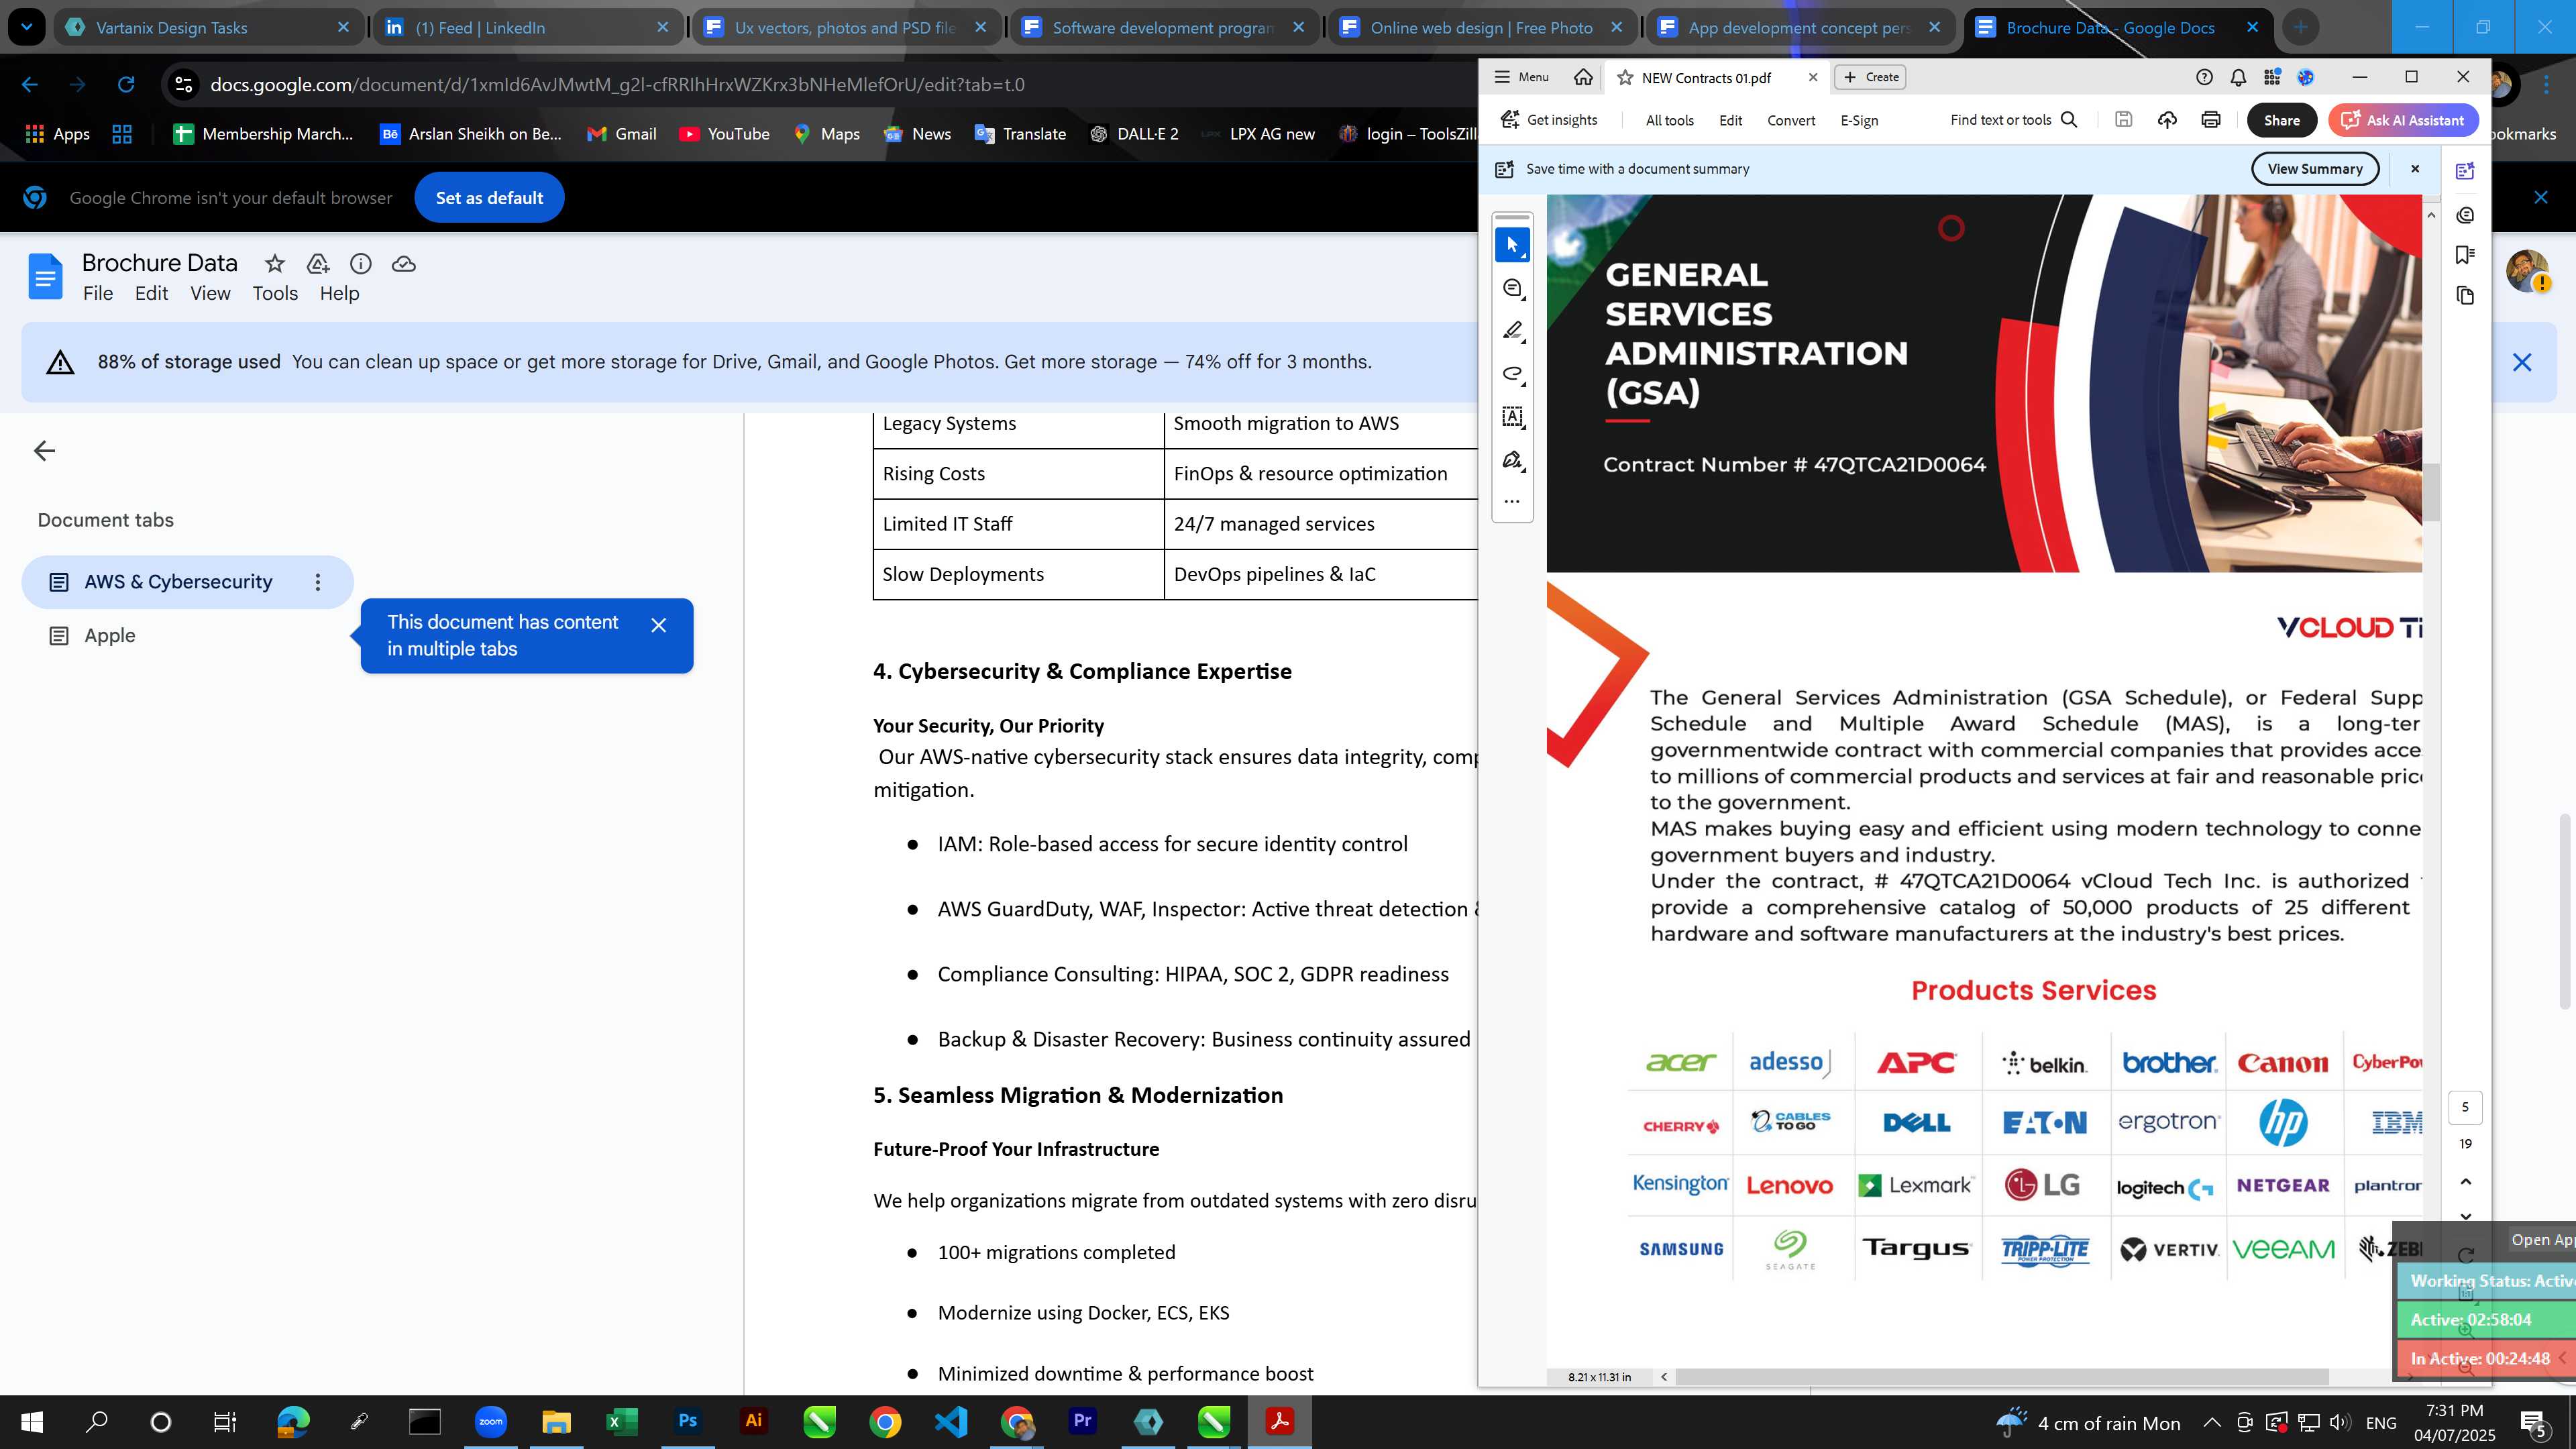Check cloud save status icon

pyautogui.click(x=404, y=264)
